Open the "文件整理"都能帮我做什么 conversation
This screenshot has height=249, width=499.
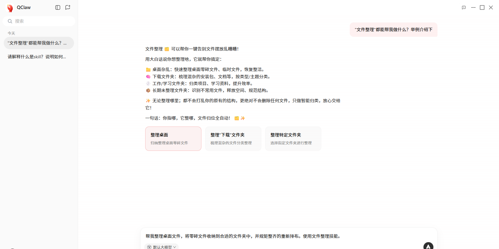point(39,43)
